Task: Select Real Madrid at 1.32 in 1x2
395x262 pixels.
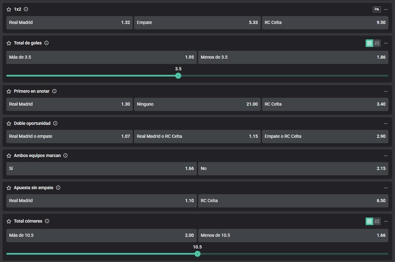Action: pos(70,23)
